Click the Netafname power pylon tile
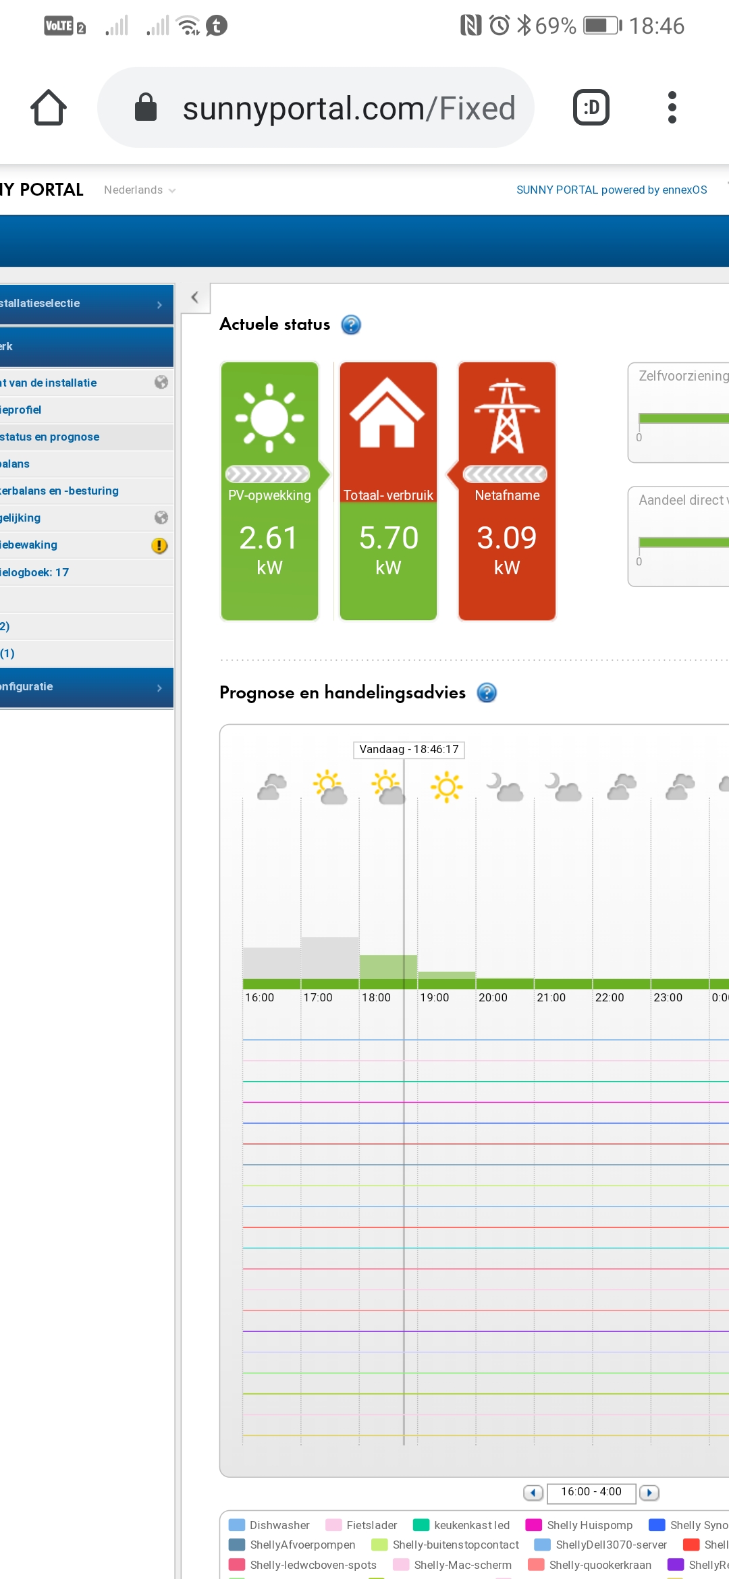Screen dimensions: 729x1579 tap(507, 491)
